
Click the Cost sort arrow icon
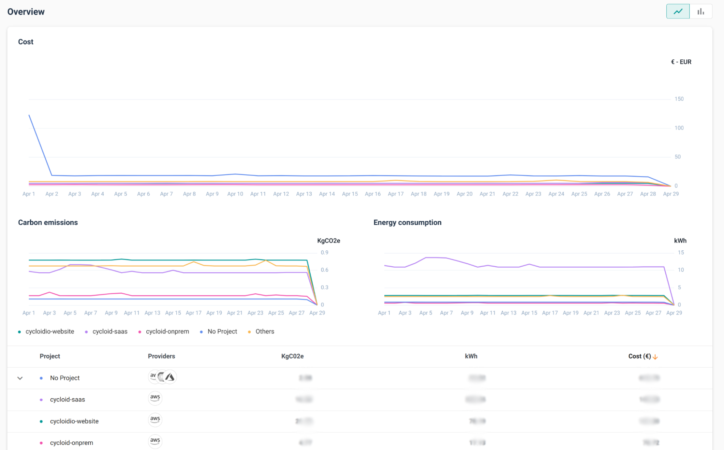pyautogui.click(x=655, y=357)
